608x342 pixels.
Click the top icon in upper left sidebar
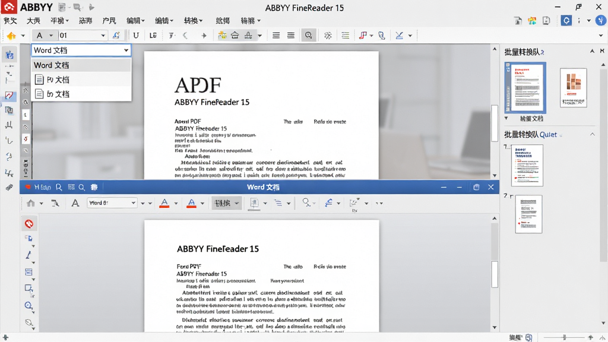click(x=9, y=55)
